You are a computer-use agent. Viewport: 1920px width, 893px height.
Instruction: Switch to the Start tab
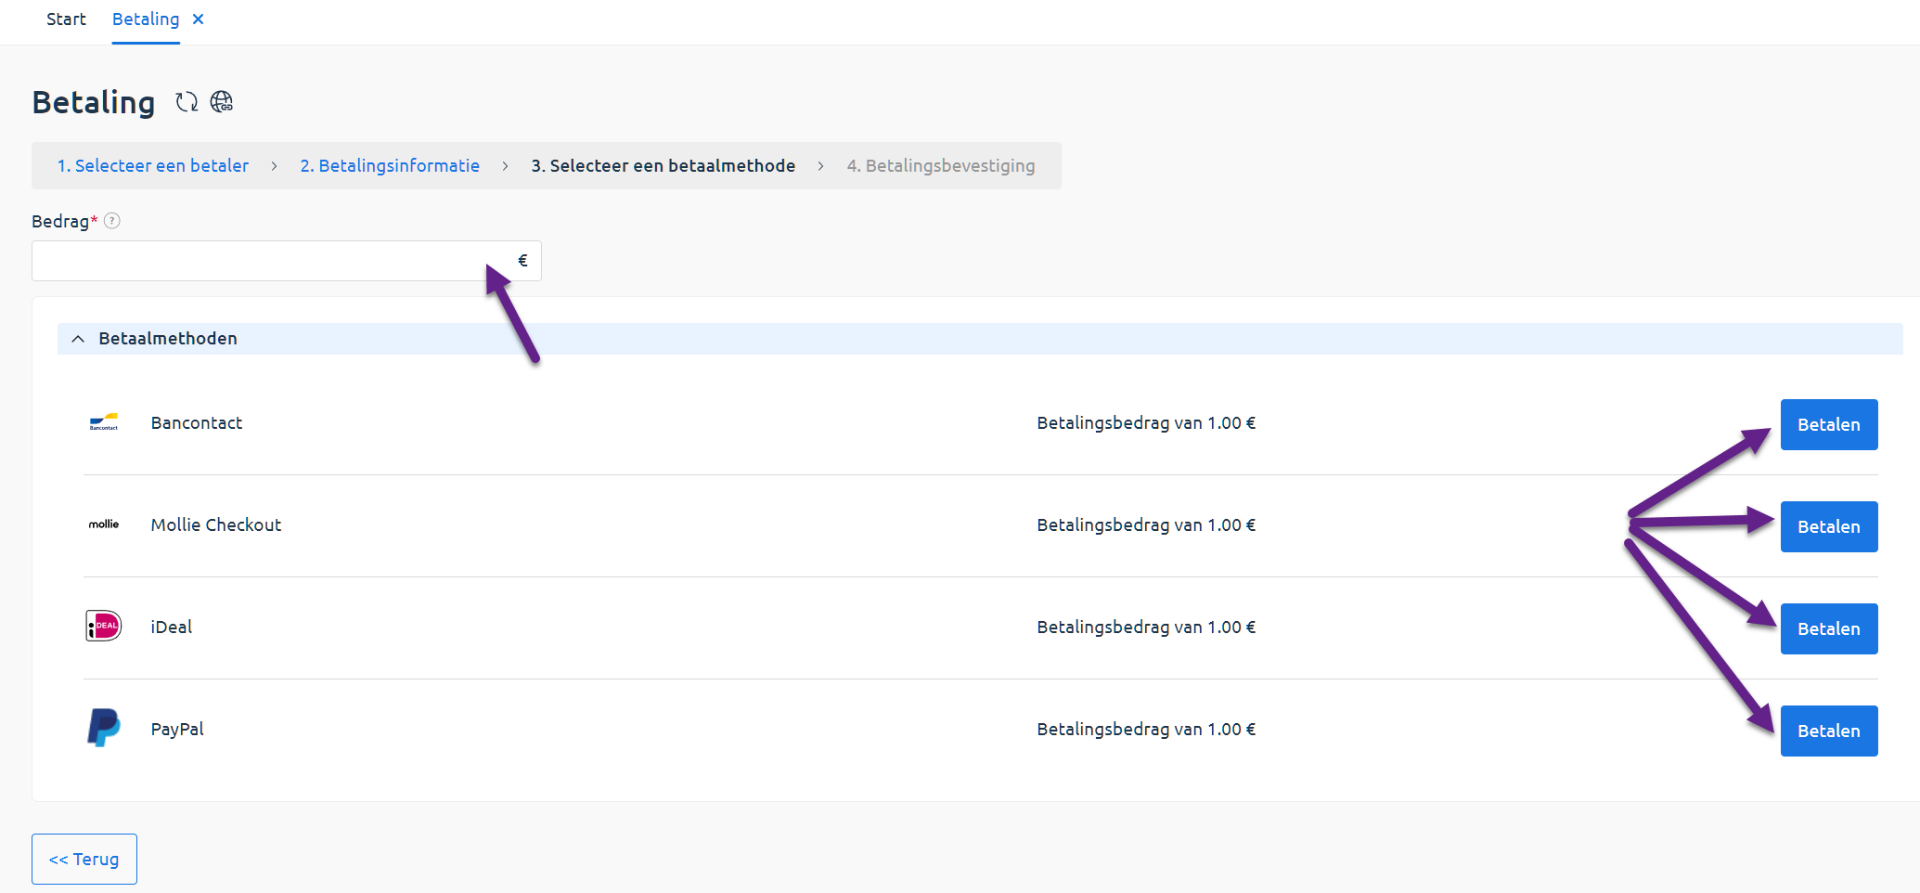65,19
